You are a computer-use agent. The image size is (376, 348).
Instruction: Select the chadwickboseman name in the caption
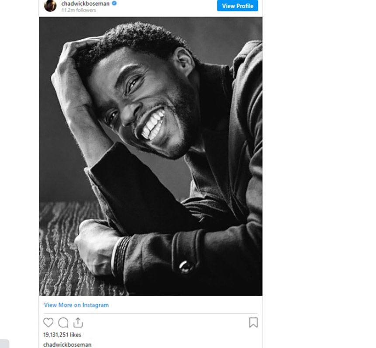67,345
